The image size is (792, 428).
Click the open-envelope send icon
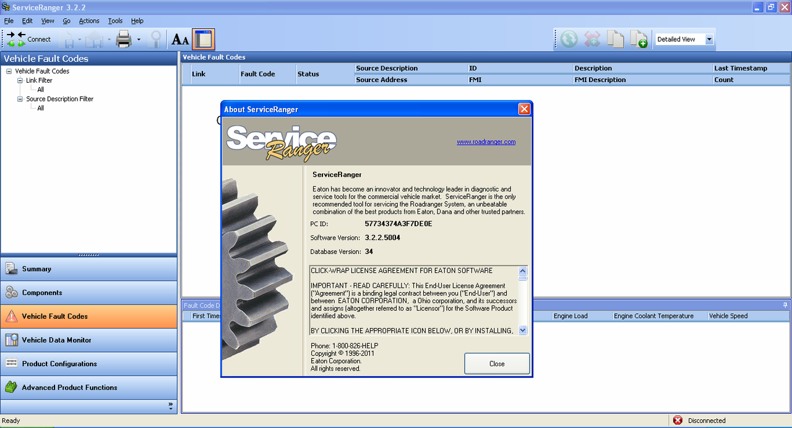point(95,40)
